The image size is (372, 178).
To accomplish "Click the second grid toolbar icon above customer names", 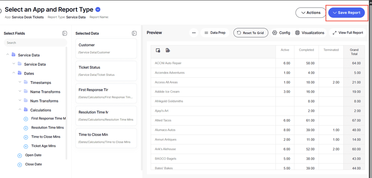I will coord(168,50).
